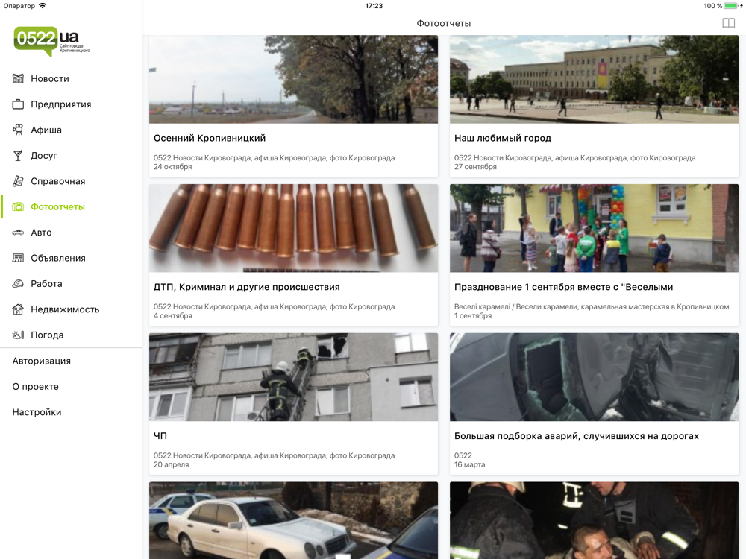Tap the 0522.ua logo
The width and height of the screenshot is (746, 559).
(x=52, y=41)
